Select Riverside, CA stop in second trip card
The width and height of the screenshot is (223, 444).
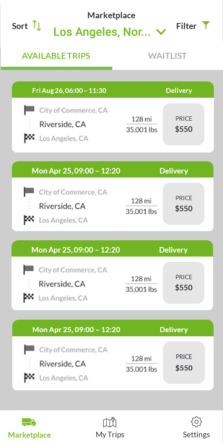point(62,206)
